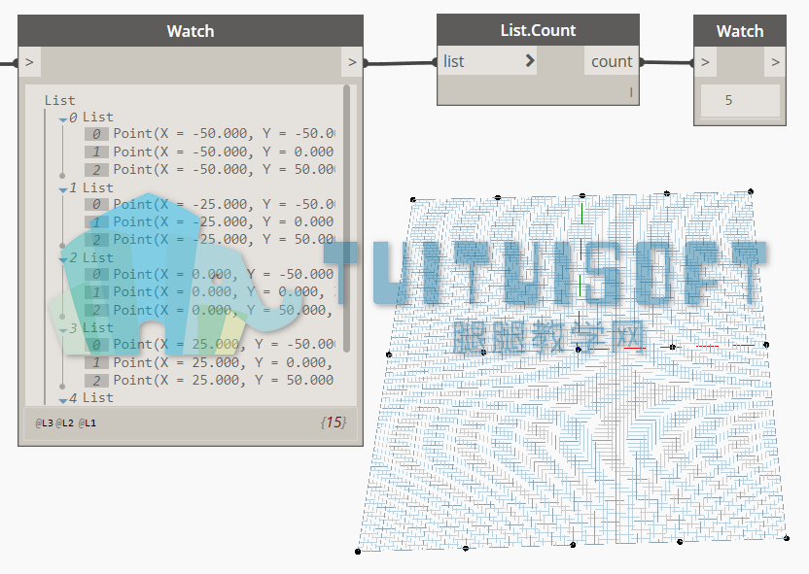
Task: Select the point row X = 0.000, Y = -50.000
Action: [210, 275]
